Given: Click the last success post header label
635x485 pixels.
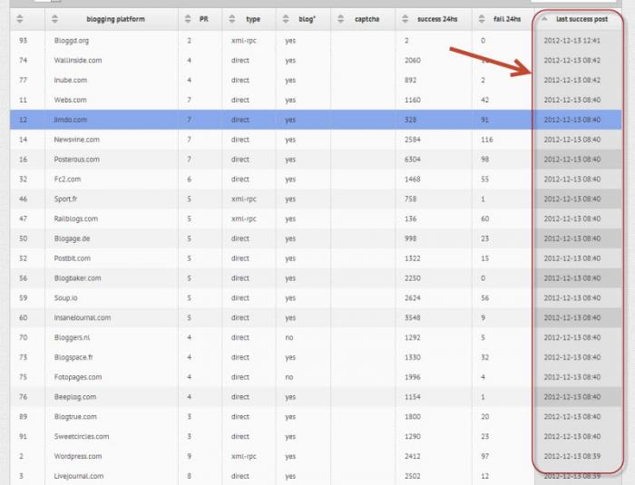Looking at the screenshot, I should [582, 19].
